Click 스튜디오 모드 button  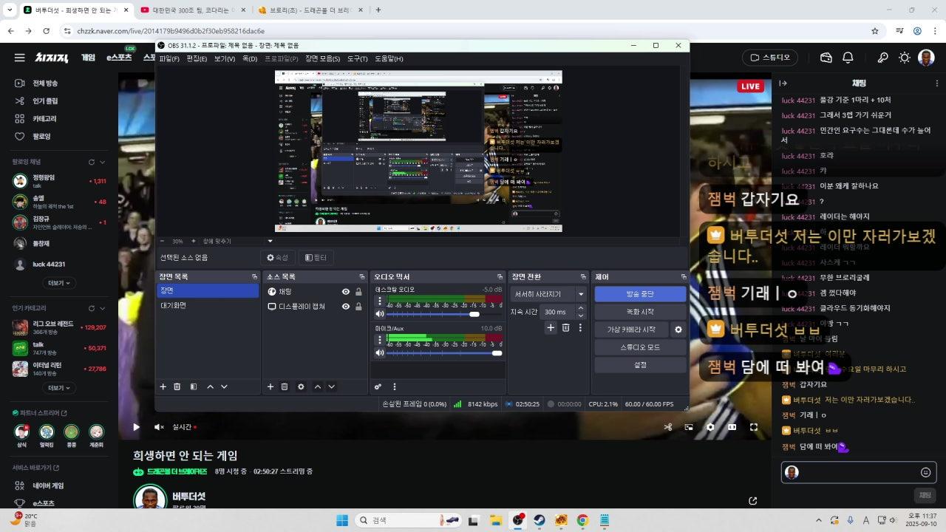click(x=640, y=347)
